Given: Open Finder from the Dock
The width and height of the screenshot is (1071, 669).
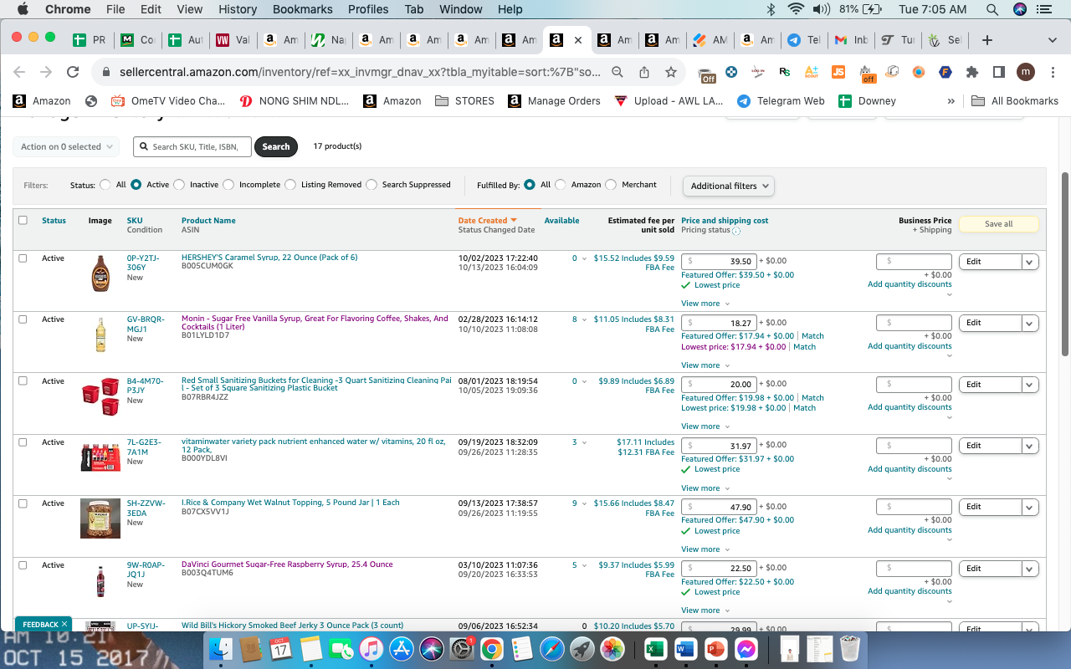Looking at the screenshot, I should coord(221,648).
